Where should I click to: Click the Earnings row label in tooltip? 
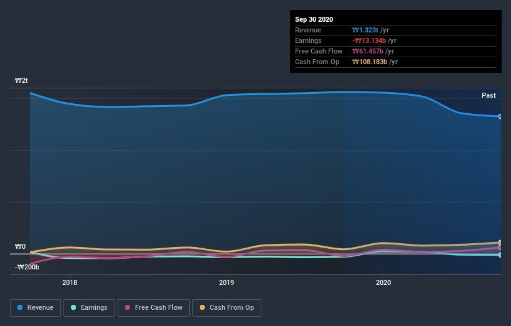308,40
